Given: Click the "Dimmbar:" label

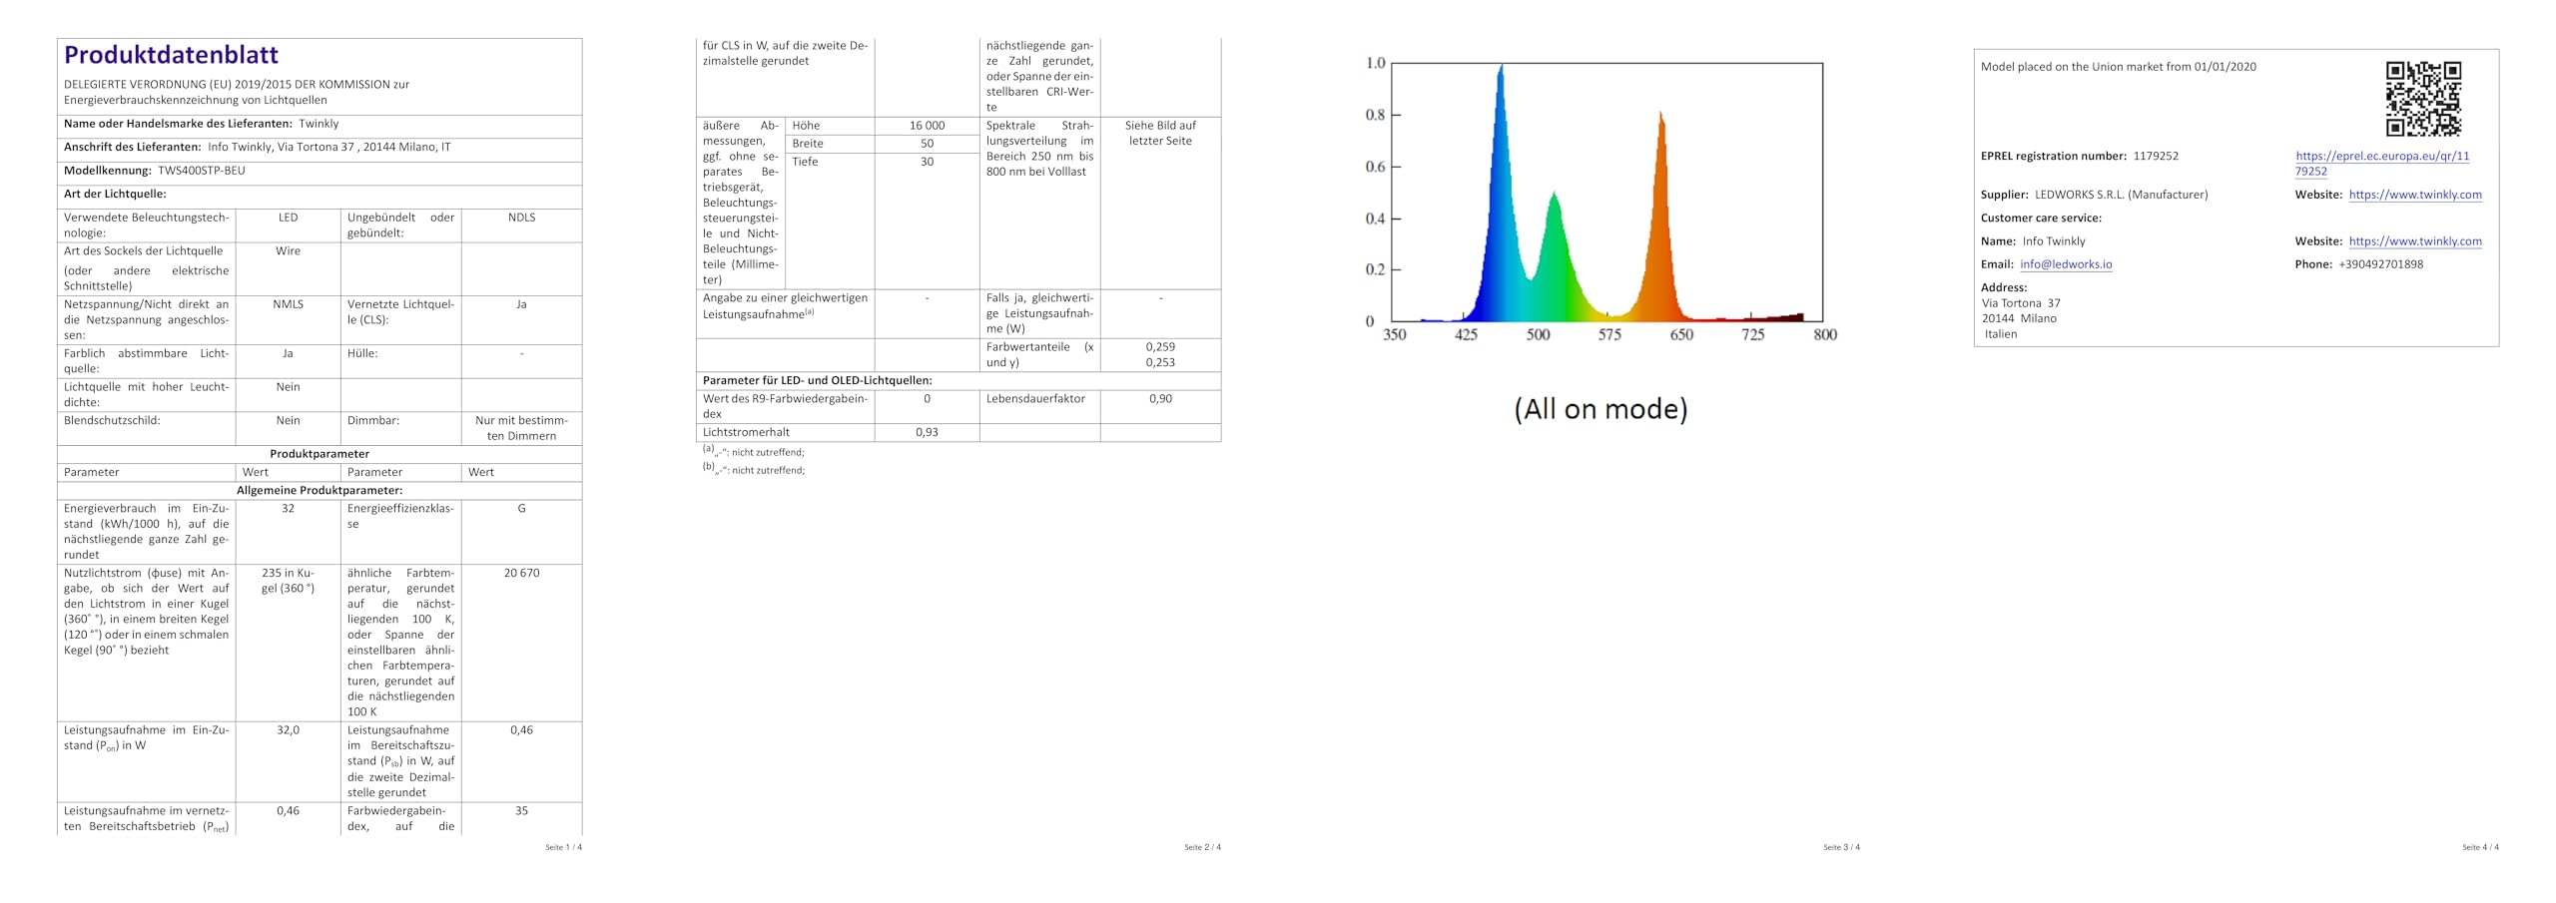Looking at the screenshot, I should (373, 421).
